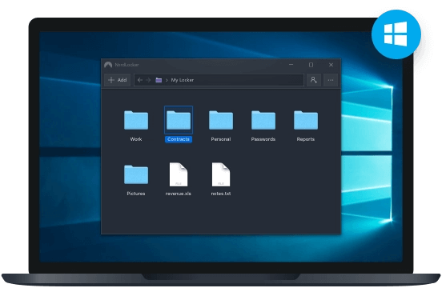This screenshot has width=442, height=304.
Task: Open the user account icon
Action: coord(314,80)
